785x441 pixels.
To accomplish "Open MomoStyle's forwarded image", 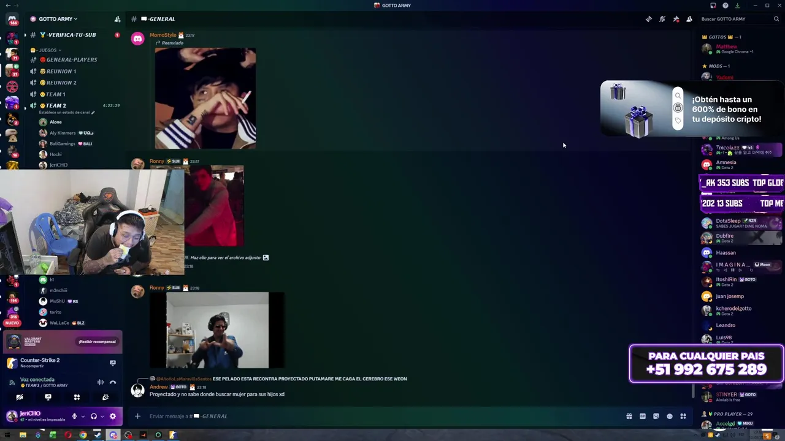I will click(205, 98).
